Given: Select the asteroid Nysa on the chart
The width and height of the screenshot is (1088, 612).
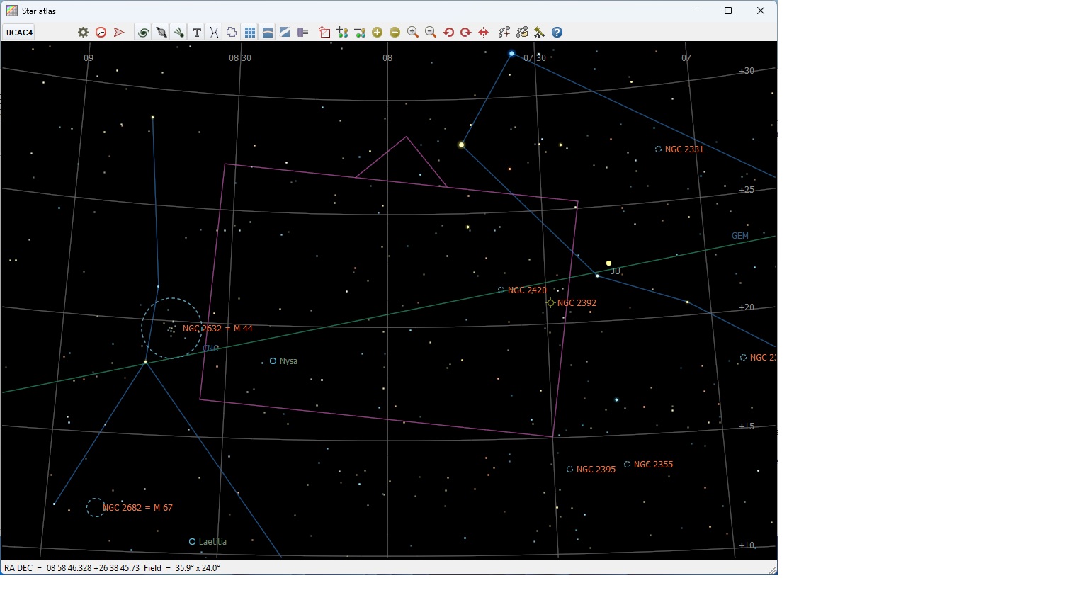Looking at the screenshot, I should click(x=273, y=361).
